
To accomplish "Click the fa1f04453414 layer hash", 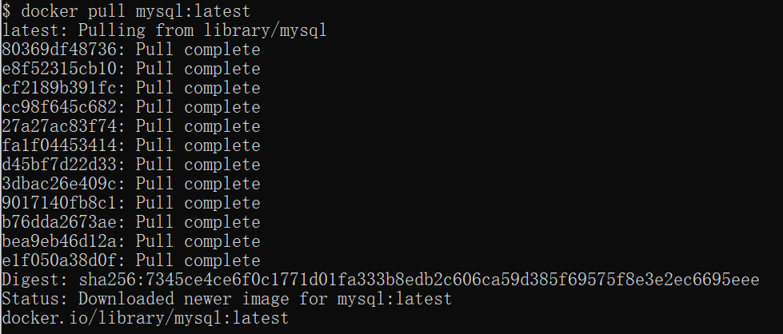I will tap(63, 145).
